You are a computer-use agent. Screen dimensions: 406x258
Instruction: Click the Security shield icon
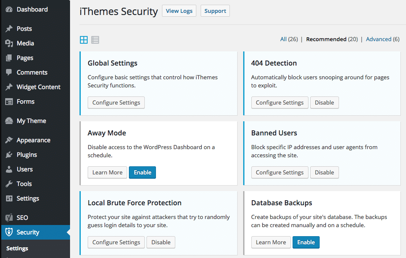click(9, 232)
